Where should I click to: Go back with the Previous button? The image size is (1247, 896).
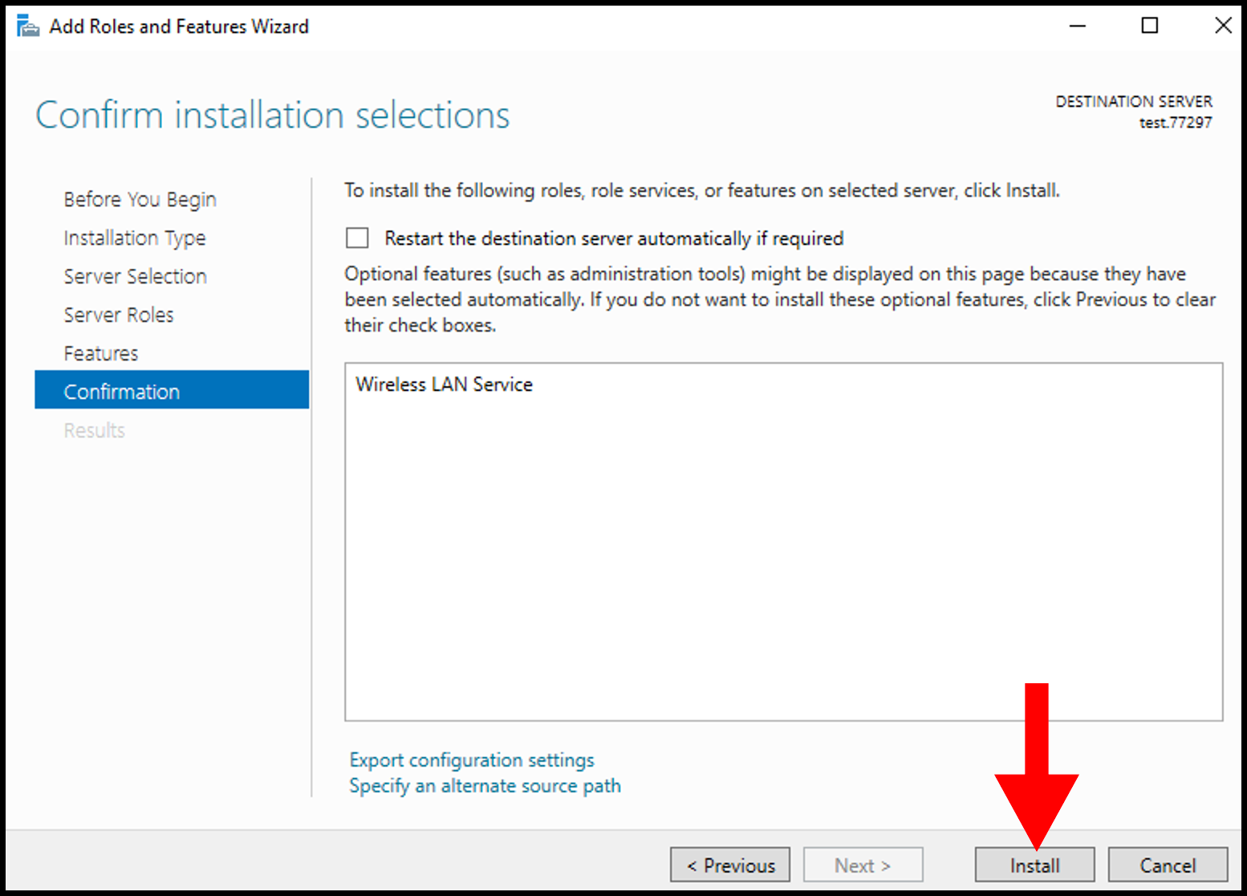point(729,865)
